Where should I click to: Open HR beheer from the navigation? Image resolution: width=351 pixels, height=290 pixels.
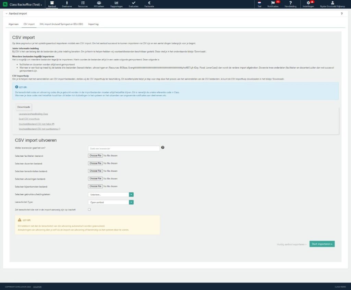tap(99, 3)
